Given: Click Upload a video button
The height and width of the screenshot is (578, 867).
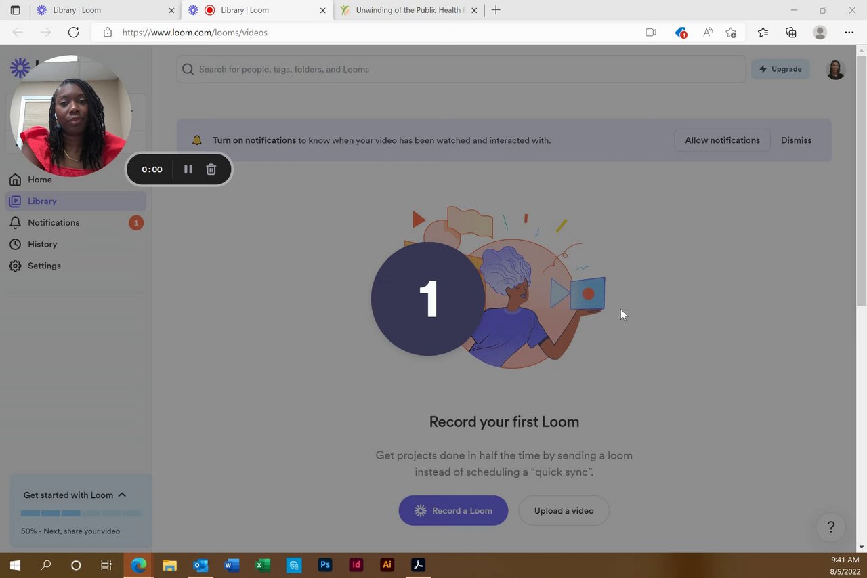Looking at the screenshot, I should click(564, 510).
